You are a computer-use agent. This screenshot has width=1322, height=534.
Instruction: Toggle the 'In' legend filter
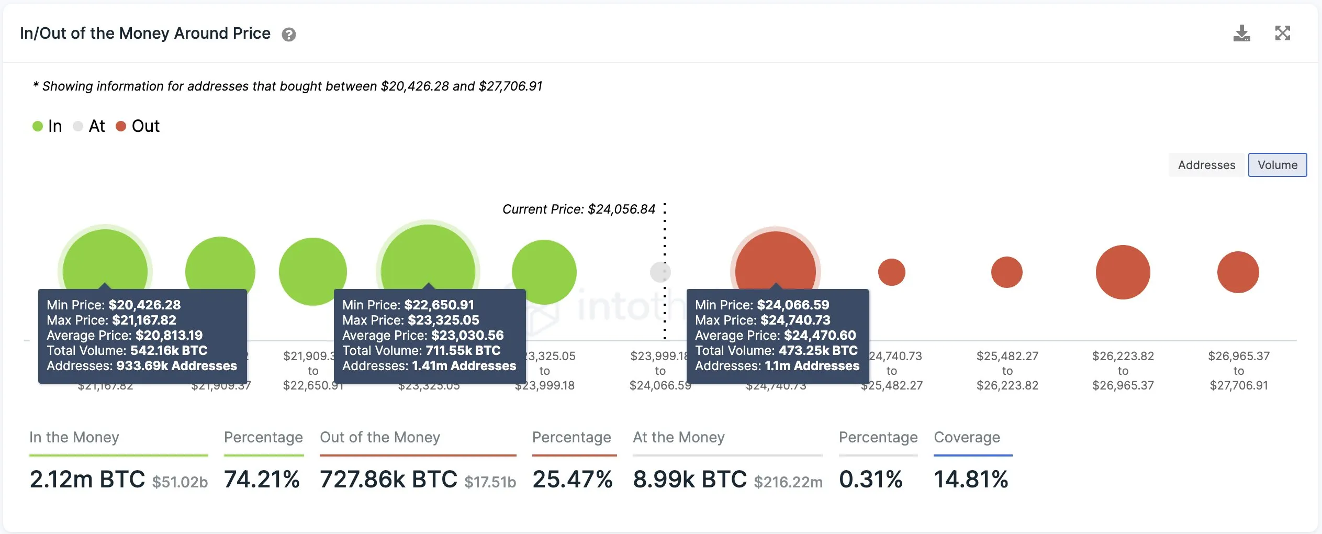coord(48,126)
